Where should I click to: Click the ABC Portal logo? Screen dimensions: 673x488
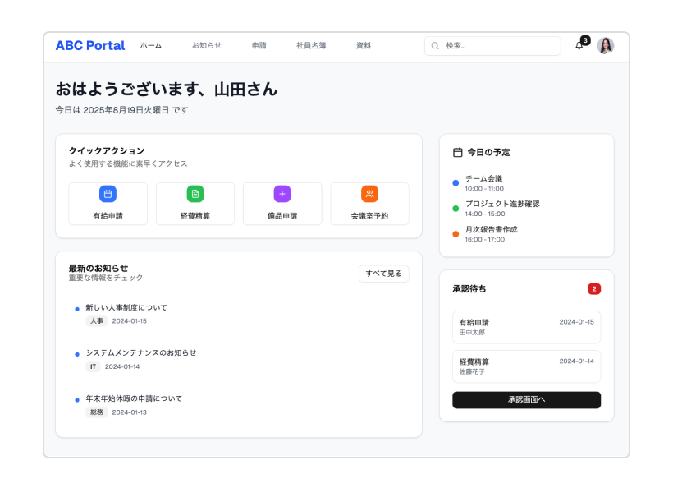pyautogui.click(x=90, y=46)
